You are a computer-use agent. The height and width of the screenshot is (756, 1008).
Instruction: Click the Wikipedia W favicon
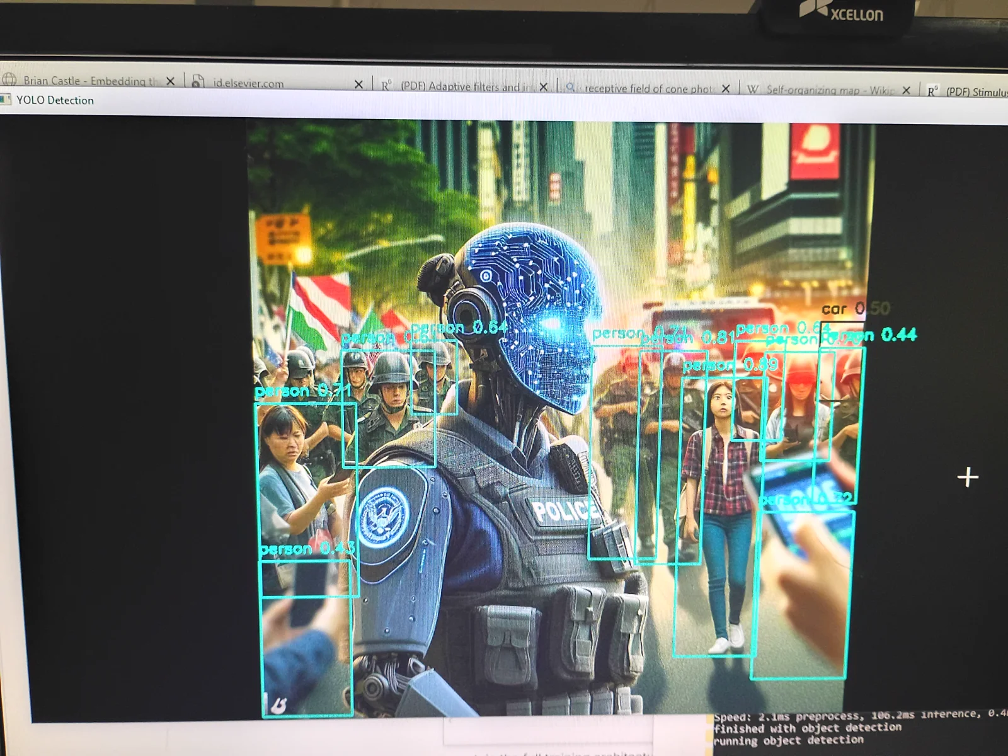pyautogui.click(x=752, y=89)
